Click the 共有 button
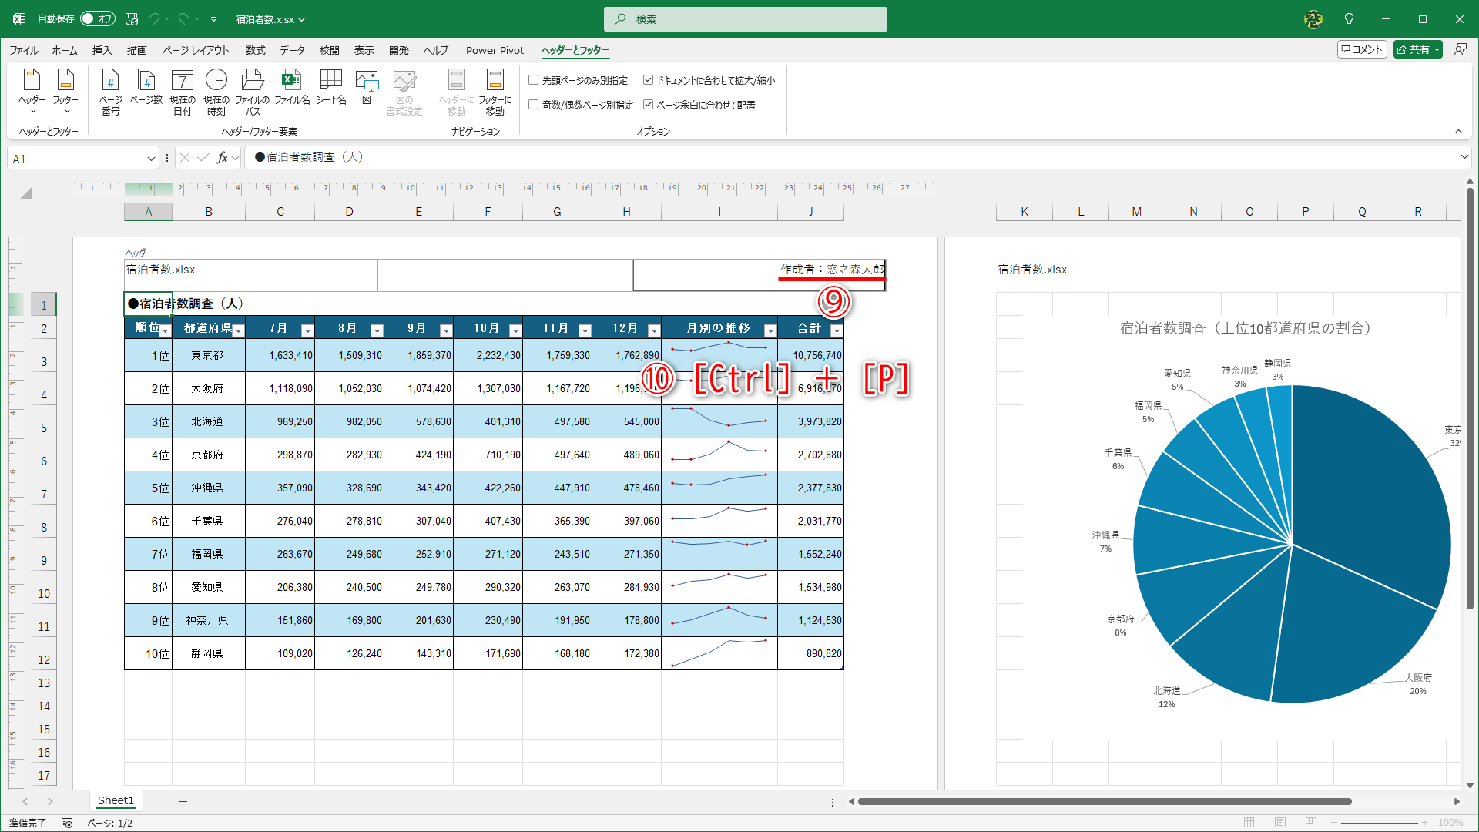The image size is (1479, 832). 1417,49
